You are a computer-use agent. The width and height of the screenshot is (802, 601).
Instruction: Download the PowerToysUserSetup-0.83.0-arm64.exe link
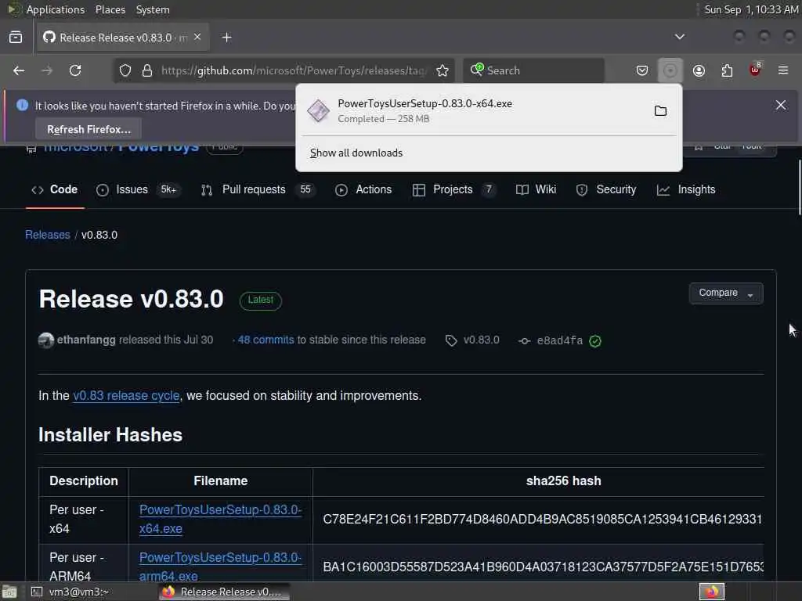[220, 567]
